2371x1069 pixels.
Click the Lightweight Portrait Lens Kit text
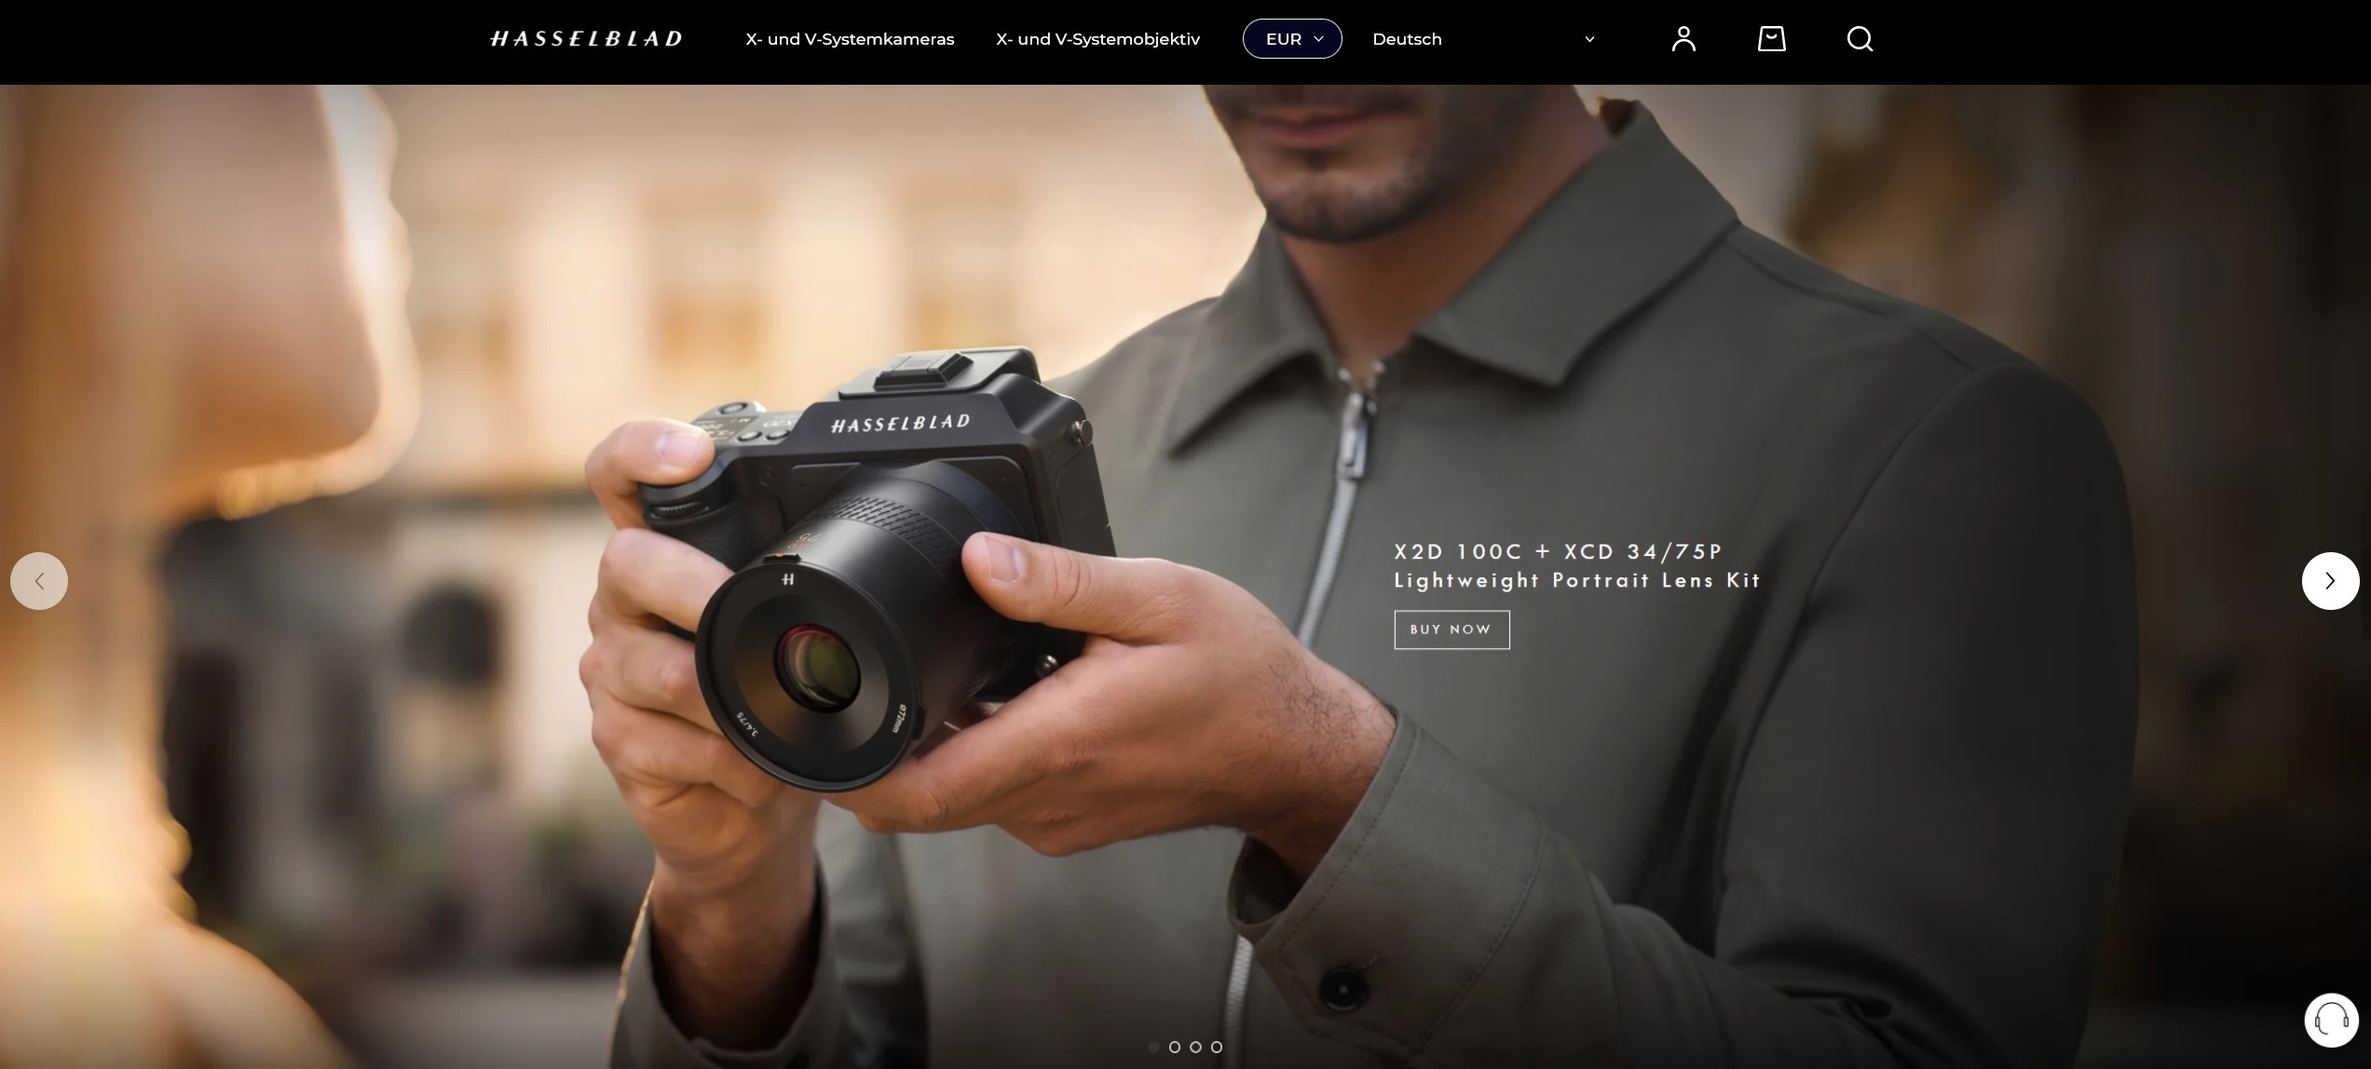1577,580
